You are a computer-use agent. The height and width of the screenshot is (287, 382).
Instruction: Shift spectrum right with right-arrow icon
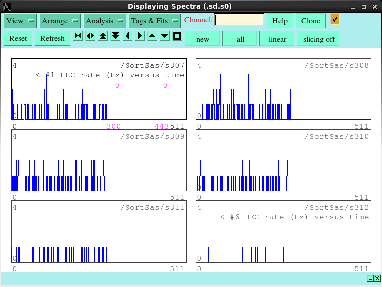point(140,36)
